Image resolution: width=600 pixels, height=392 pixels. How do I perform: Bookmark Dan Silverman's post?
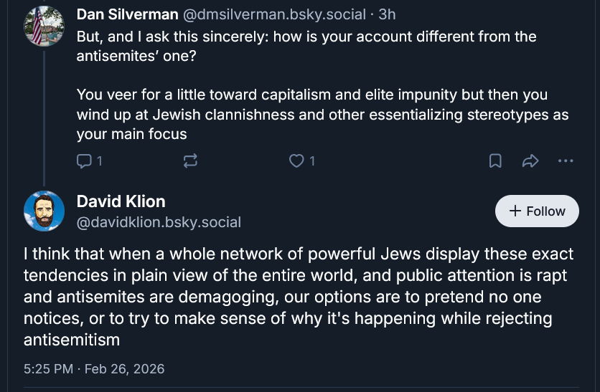[x=495, y=161]
